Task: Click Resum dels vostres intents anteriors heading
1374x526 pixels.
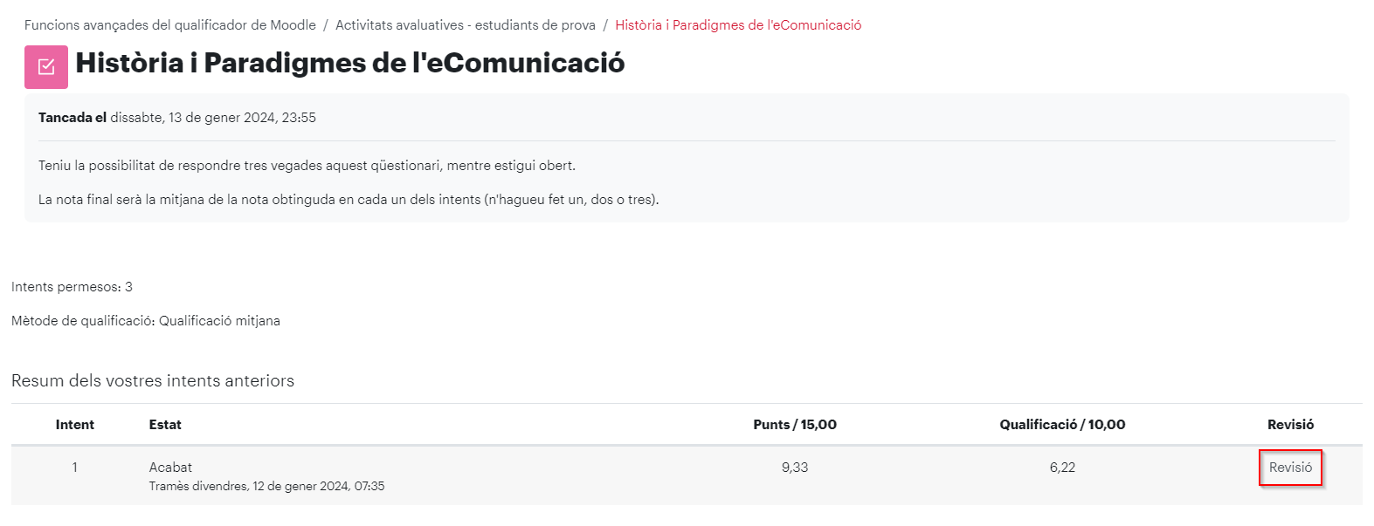Action: pos(153,381)
